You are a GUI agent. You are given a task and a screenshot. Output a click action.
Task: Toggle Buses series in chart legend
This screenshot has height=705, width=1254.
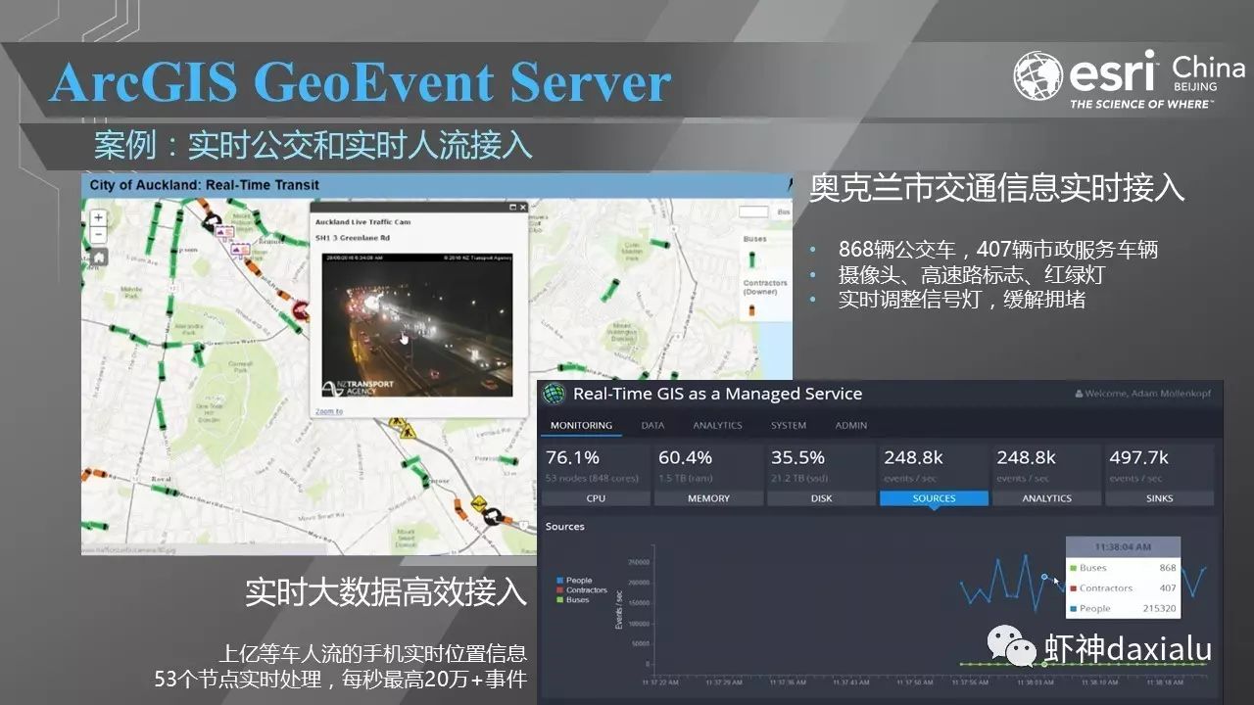(x=574, y=599)
